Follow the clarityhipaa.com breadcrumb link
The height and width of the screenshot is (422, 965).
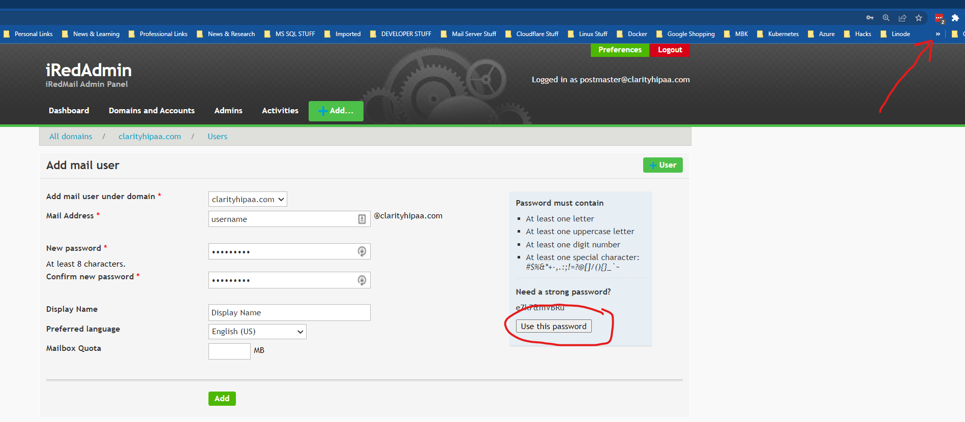149,137
